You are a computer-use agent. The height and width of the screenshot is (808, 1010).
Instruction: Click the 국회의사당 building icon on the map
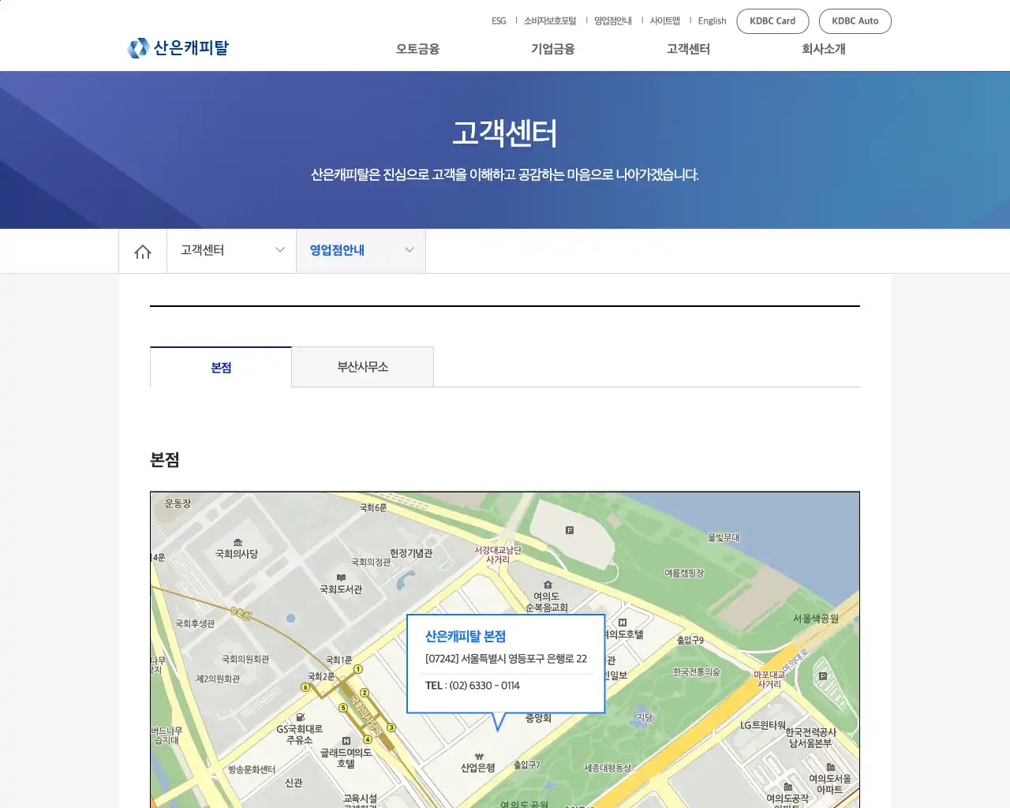coord(238,543)
